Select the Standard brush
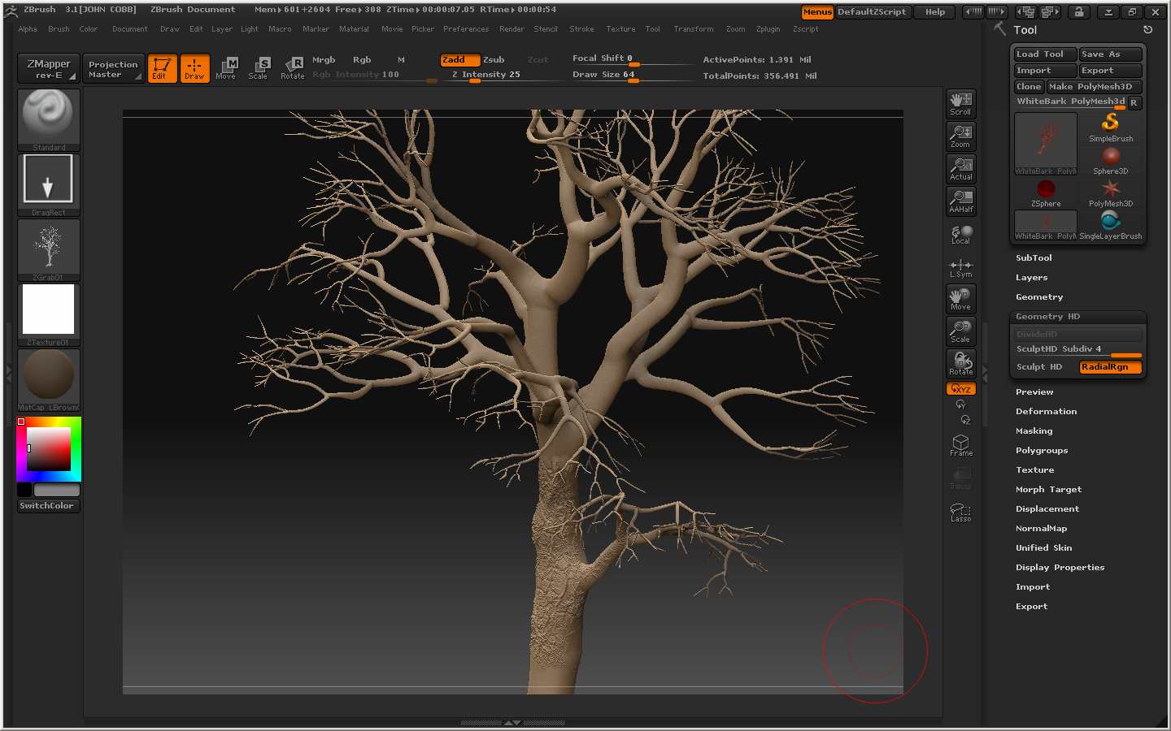 (x=48, y=119)
